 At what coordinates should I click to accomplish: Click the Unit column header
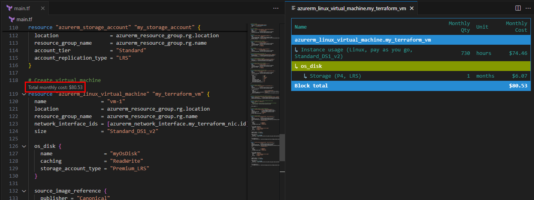pos(482,27)
